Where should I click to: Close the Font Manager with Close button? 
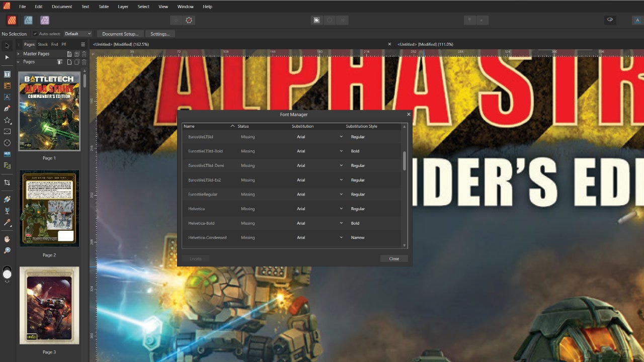pos(394,258)
